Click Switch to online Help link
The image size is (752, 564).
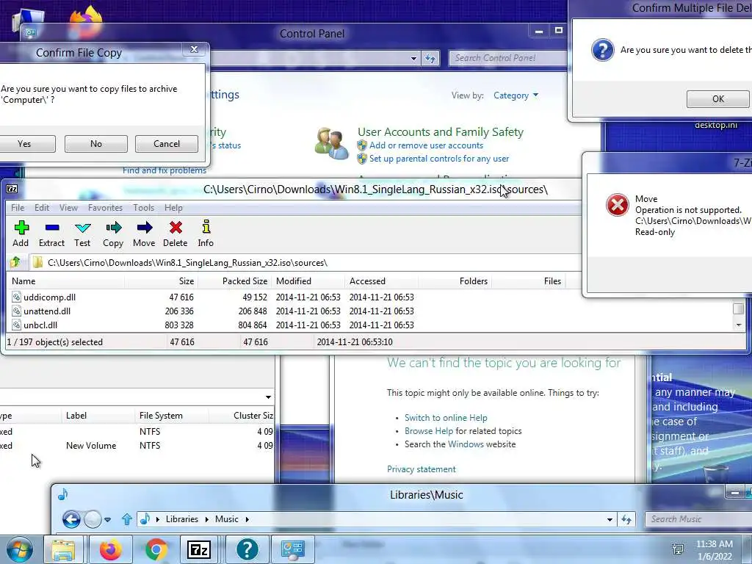coord(446,418)
